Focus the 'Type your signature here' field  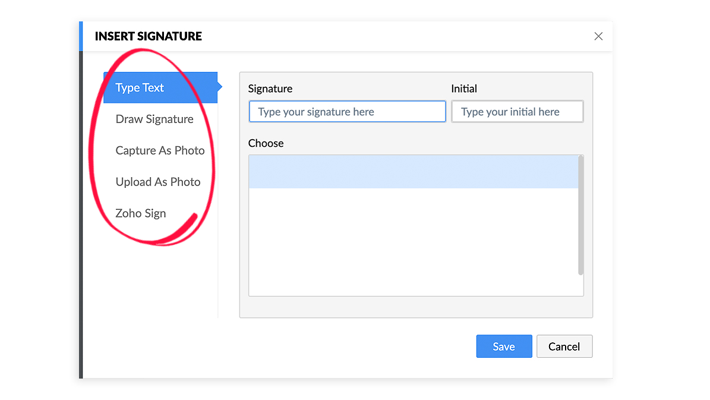pyautogui.click(x=347, y=112)
